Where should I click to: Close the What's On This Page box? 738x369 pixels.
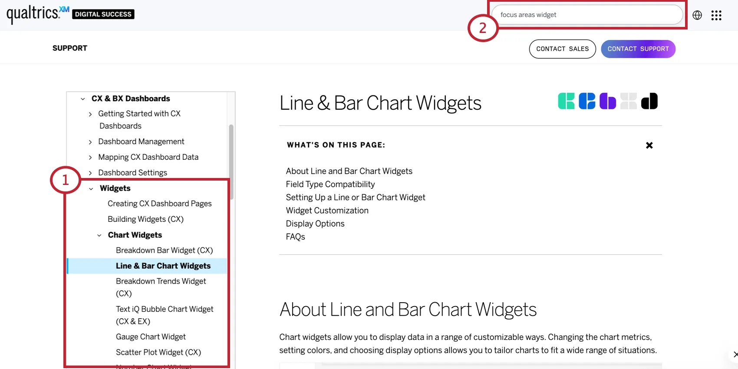pyautogui.click(x=649, y=145)
